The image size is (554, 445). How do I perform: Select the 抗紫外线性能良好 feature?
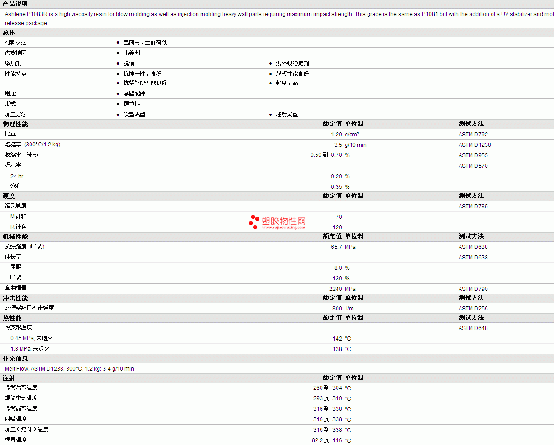pos(145,83)
